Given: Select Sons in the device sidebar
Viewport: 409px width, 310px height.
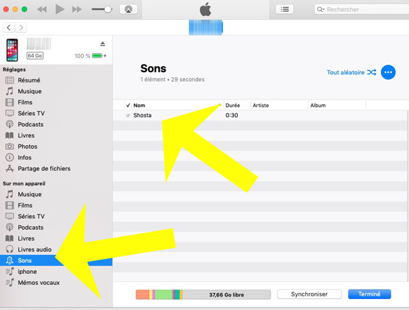Looking at the screenshot, I should point(25,260).
